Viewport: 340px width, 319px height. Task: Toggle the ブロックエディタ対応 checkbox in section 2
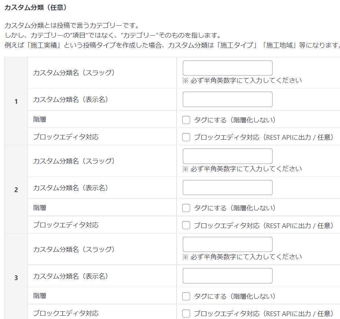(186, 225)
